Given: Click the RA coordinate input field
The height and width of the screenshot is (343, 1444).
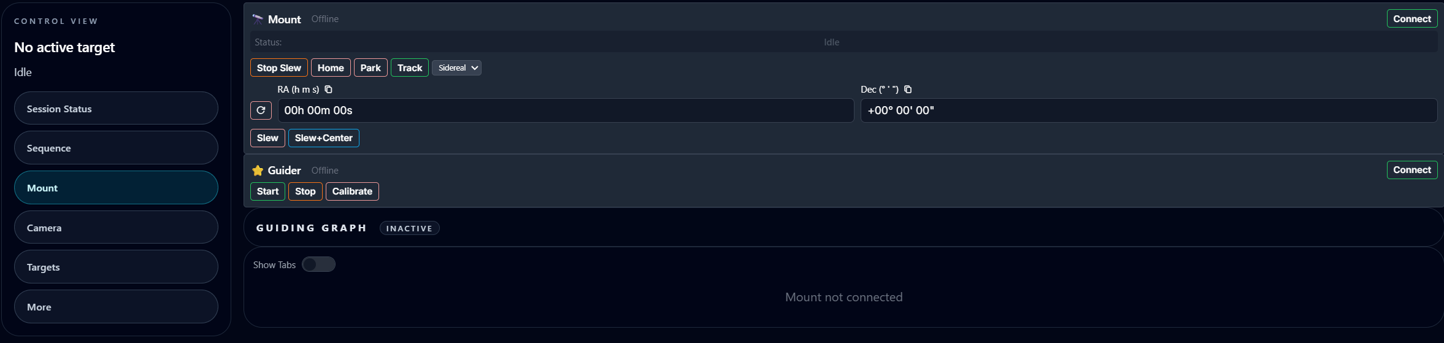Looking at the screenshot, I should [566, 110].
